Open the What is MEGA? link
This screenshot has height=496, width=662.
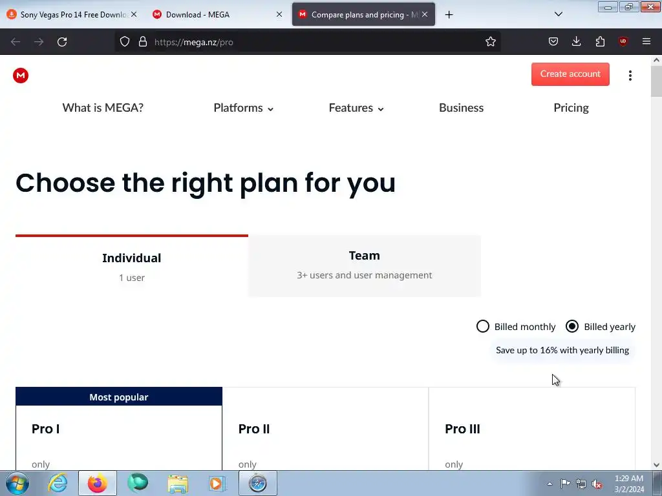click(103, 108)
